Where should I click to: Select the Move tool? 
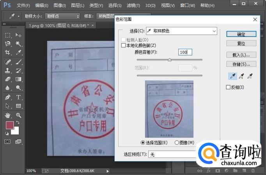click(x=18, y=35)
